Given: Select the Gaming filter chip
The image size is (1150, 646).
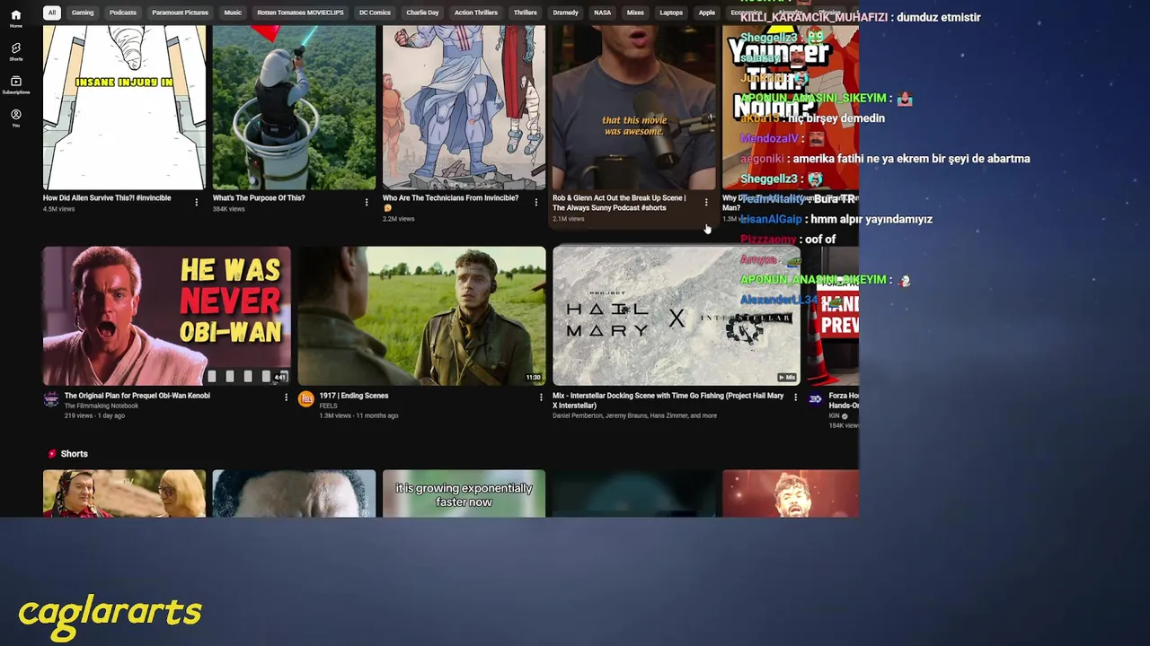Looking at the screenshot, I should click(83, 13).
